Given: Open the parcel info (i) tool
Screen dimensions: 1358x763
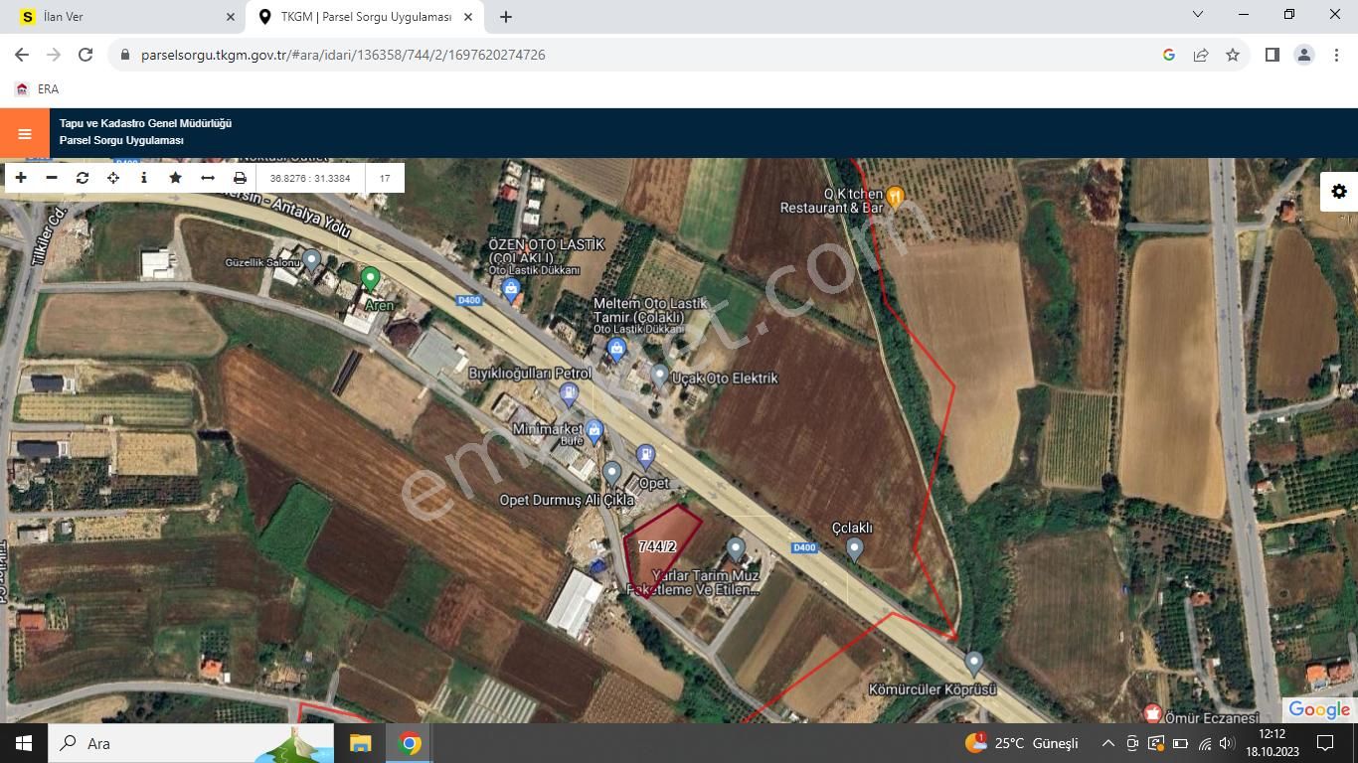Looking at the screenshot, I should click(x=144, y=178).
